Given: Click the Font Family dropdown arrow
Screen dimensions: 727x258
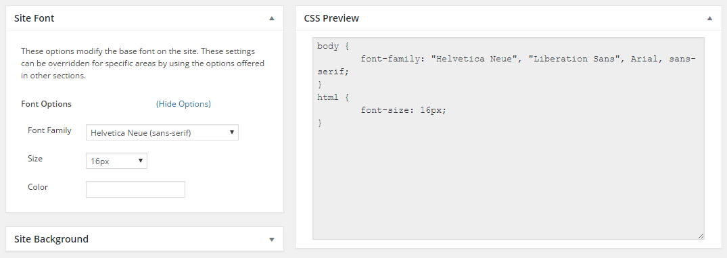Looking at the screenshot, I should (x=232, y=132).
